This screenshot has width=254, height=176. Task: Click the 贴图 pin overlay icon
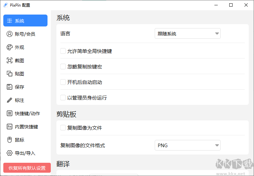tap(9, 74)
